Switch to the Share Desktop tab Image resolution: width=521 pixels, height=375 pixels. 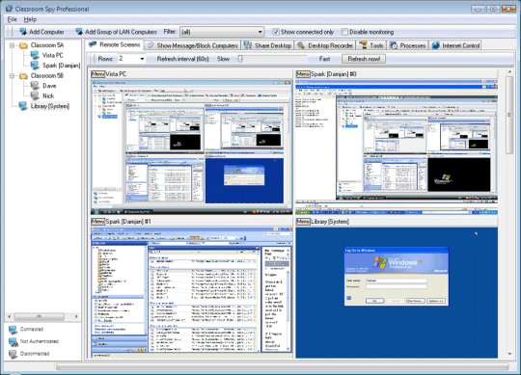[267, 45]
